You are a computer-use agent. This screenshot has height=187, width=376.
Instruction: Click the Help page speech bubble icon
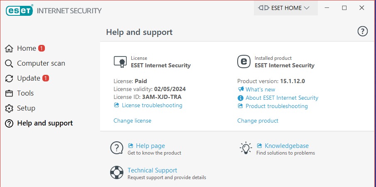(117, 148)
